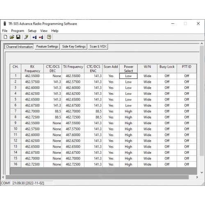This screenshot has width=205, height=205.
Task: Click vertical scrollbar down arrow
Action: 202,173
